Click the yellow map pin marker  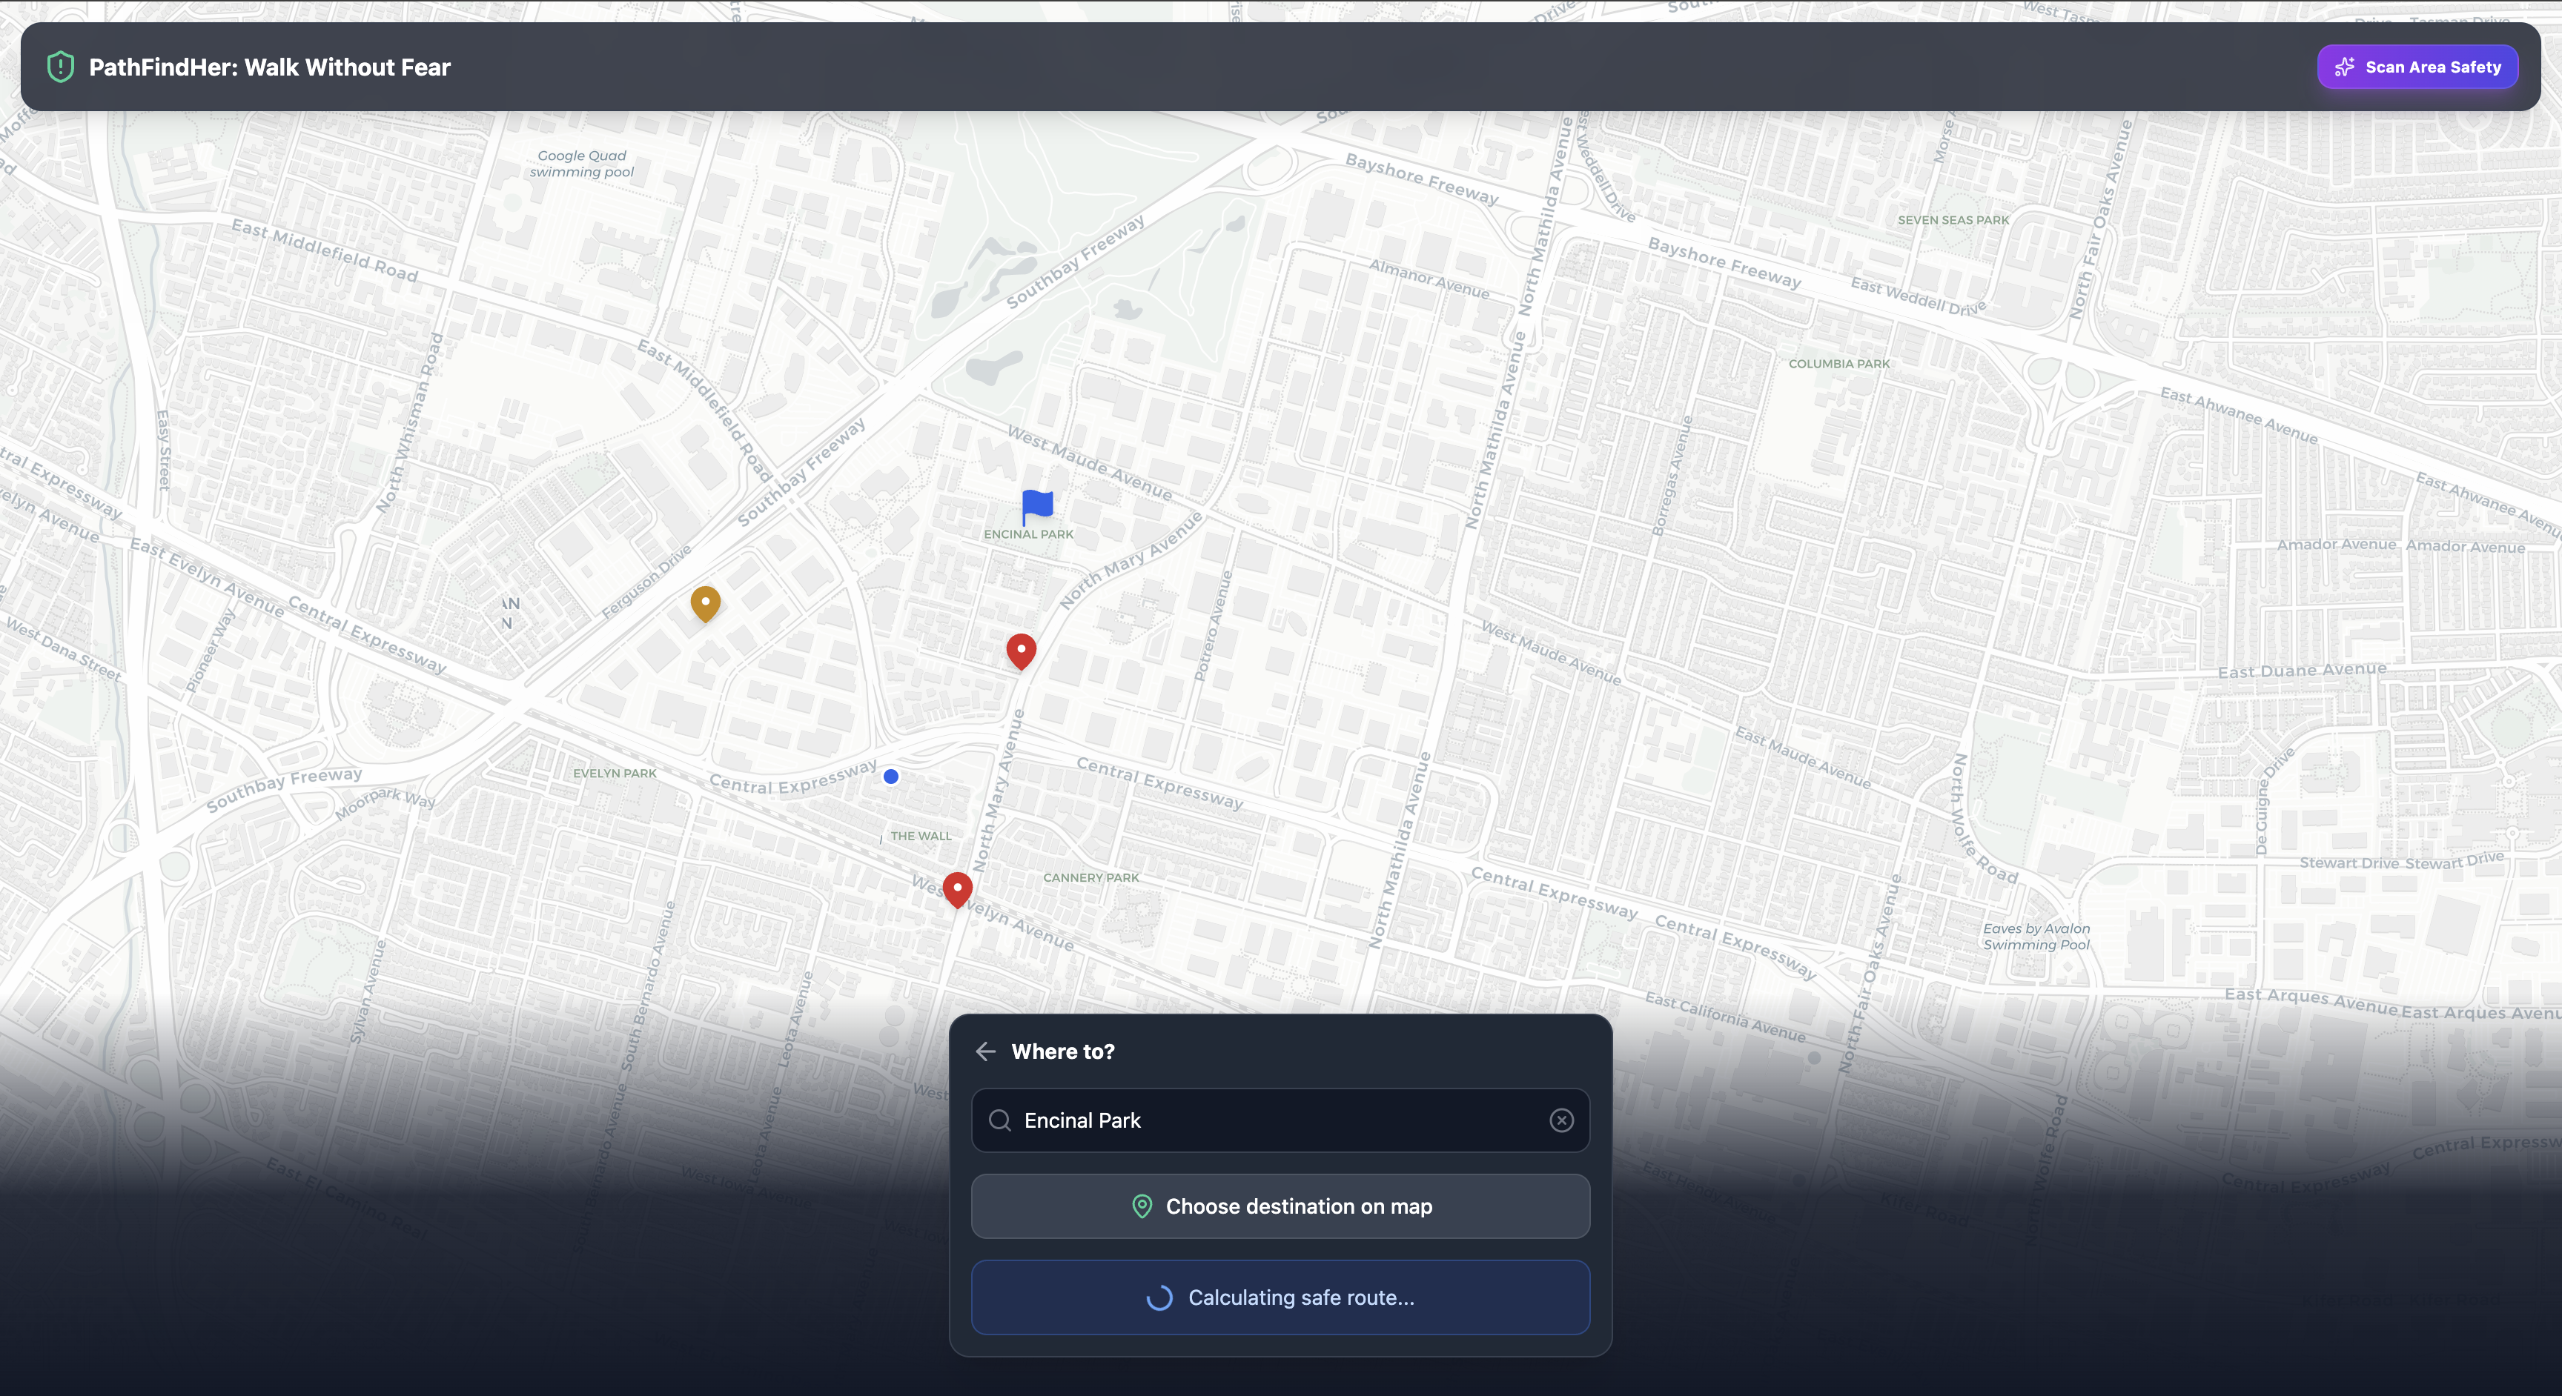coord(705,602)
